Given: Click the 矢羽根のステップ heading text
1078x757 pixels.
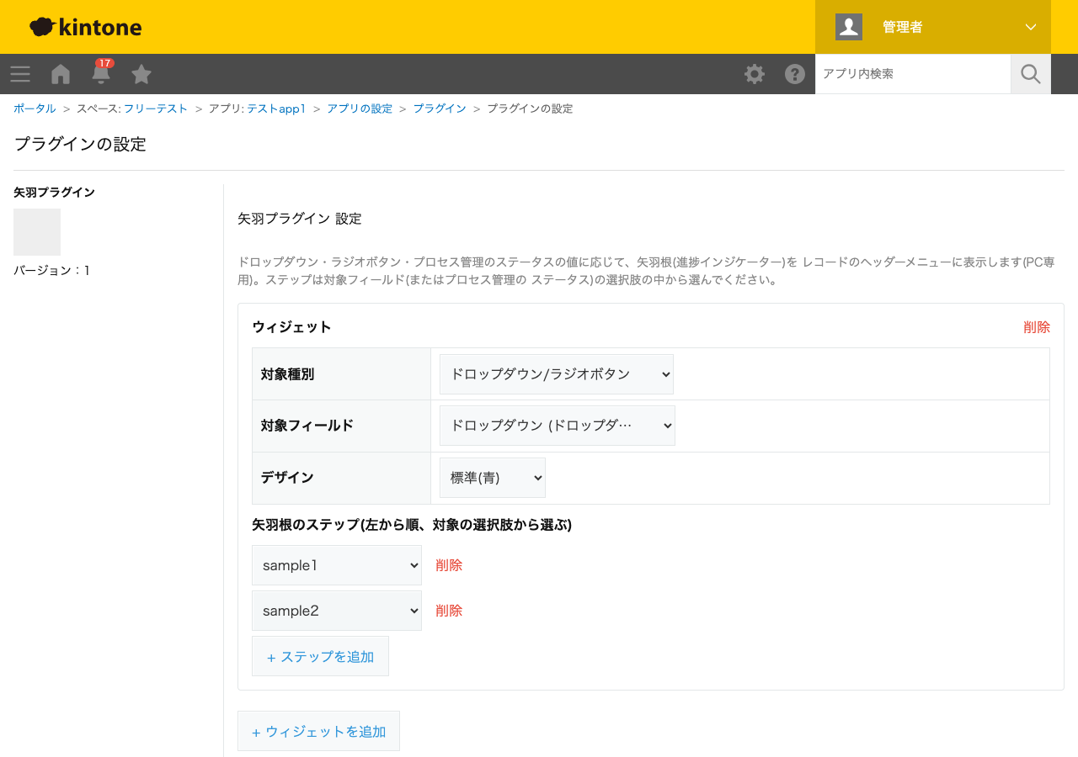Looking at the screenshot, I should point(412,525).
